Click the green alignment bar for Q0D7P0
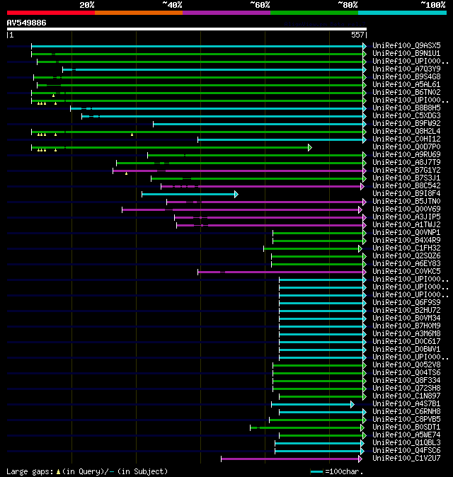 coord(171,147)
